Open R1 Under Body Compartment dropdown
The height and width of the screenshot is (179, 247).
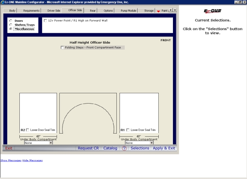[139, 143]
